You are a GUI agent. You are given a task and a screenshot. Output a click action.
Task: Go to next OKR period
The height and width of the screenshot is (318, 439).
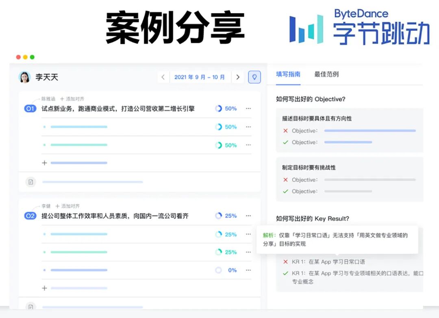(238, 77)
